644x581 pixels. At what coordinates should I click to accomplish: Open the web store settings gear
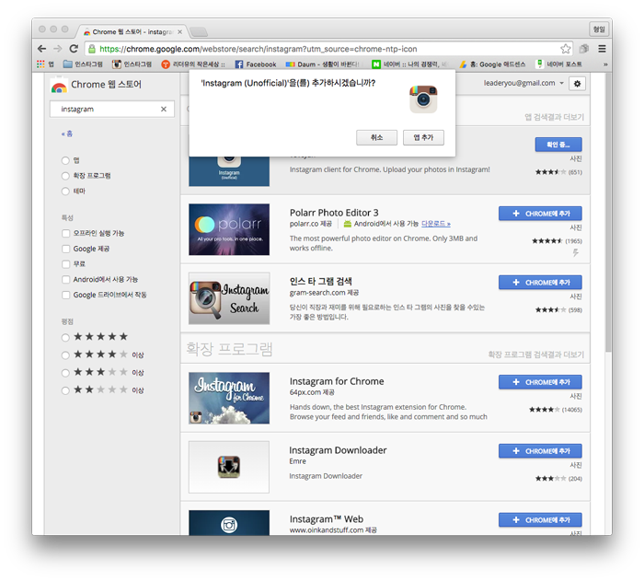577,84
